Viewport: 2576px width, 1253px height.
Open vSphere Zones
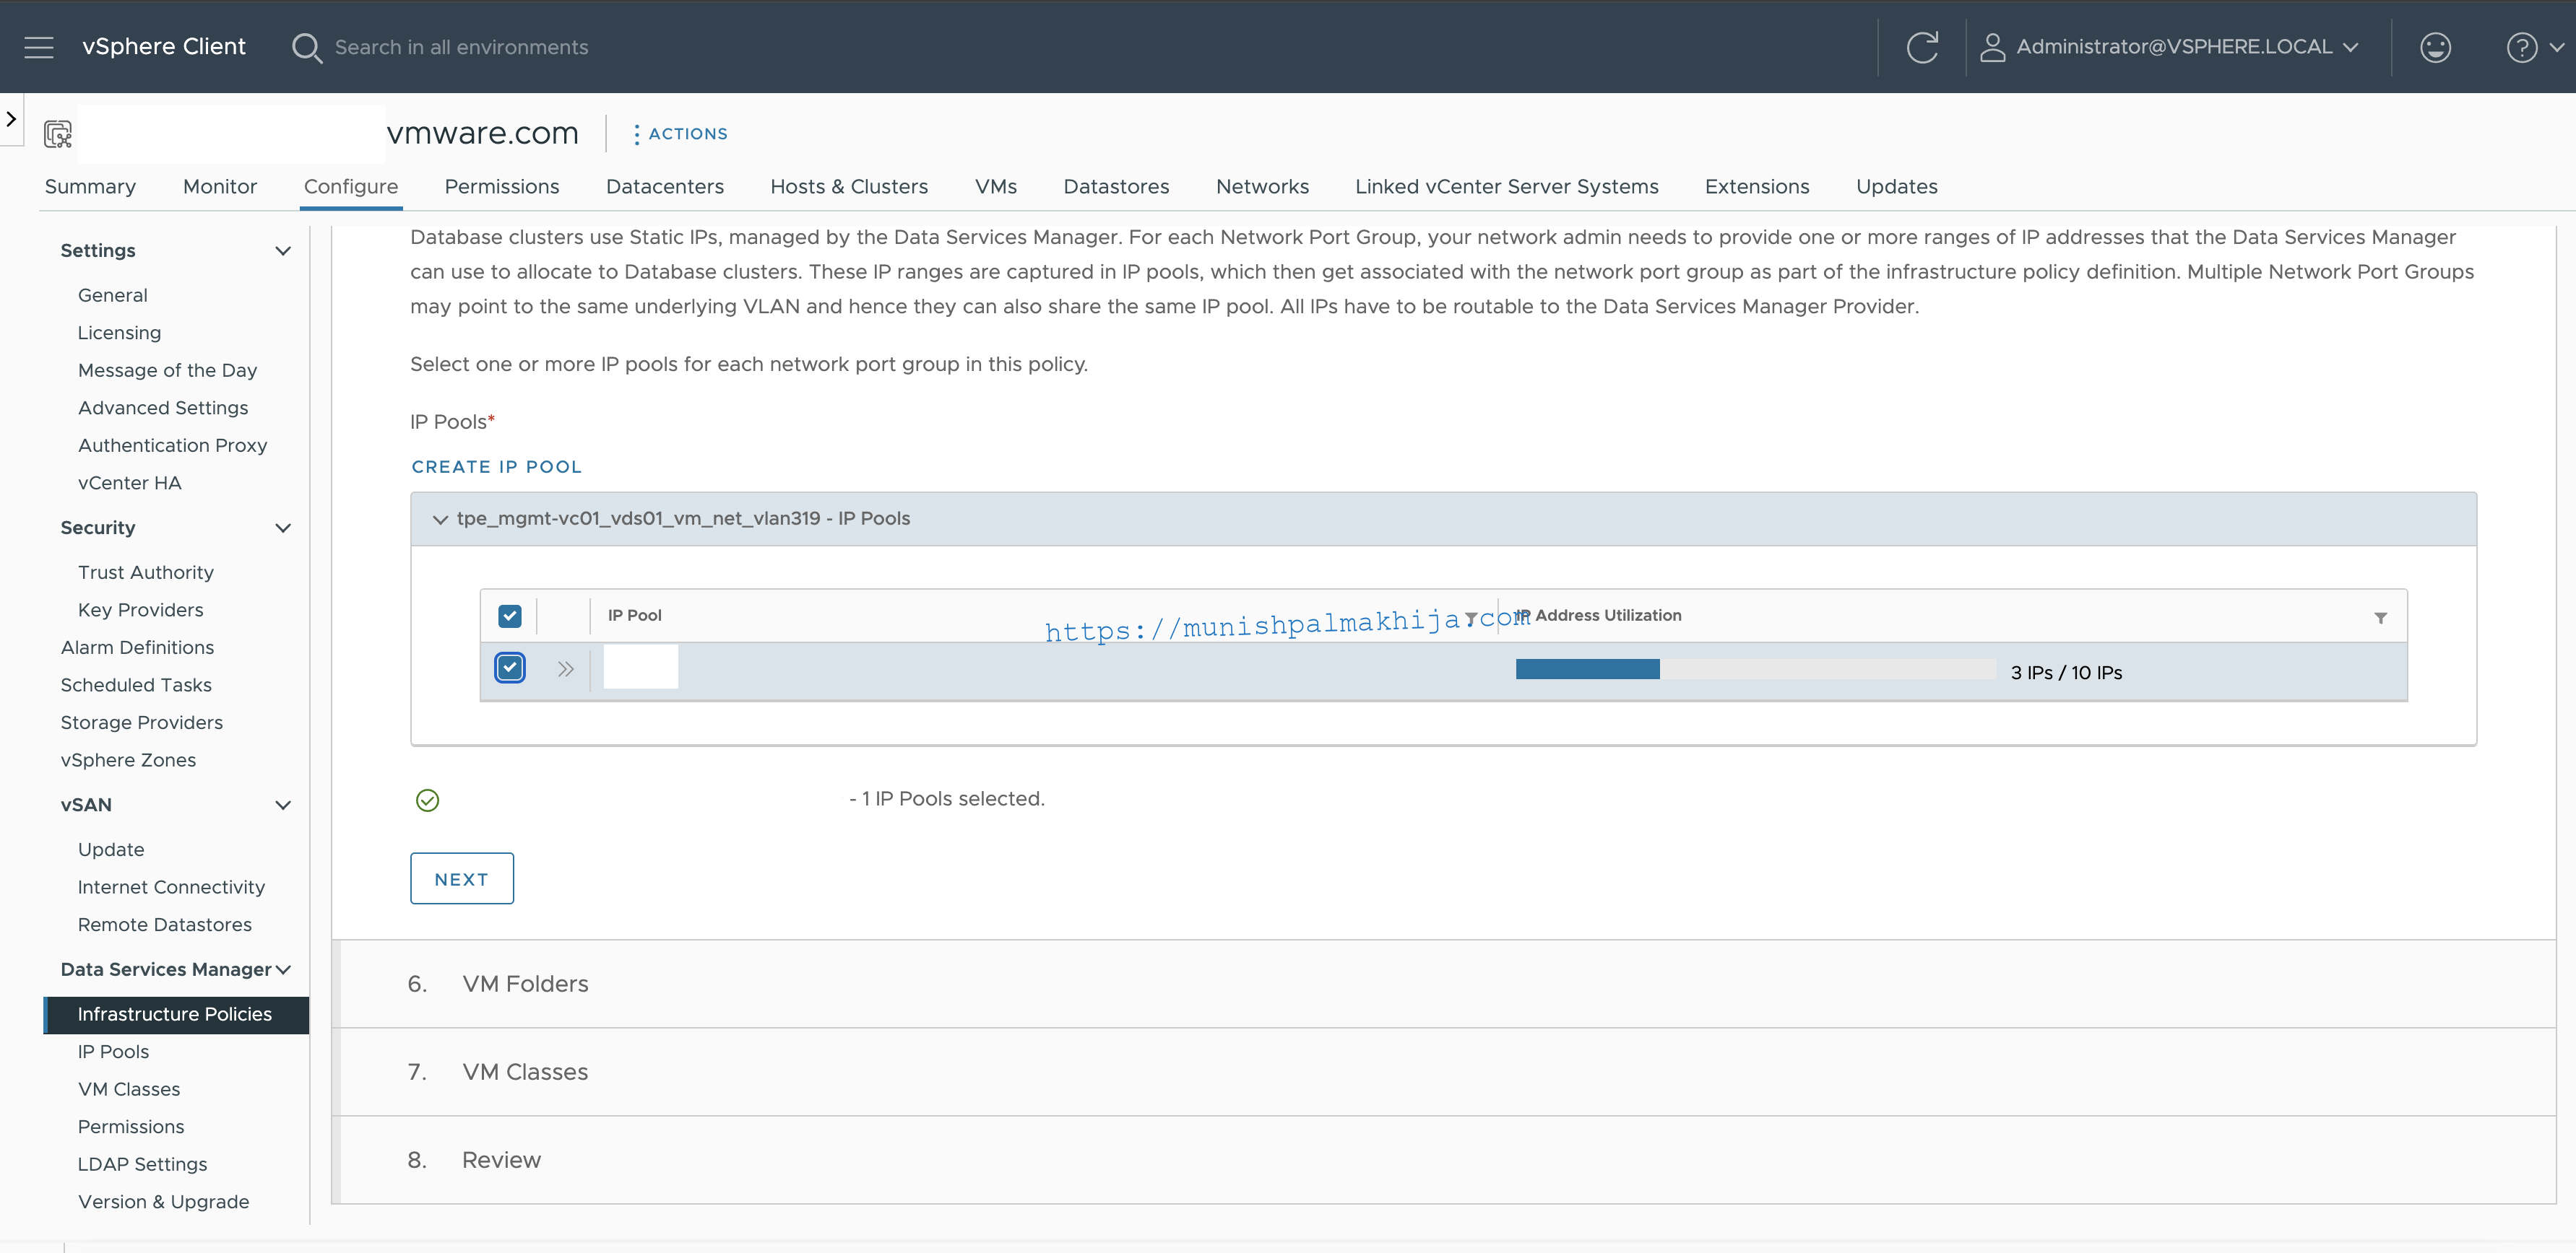tap(128, 759)
